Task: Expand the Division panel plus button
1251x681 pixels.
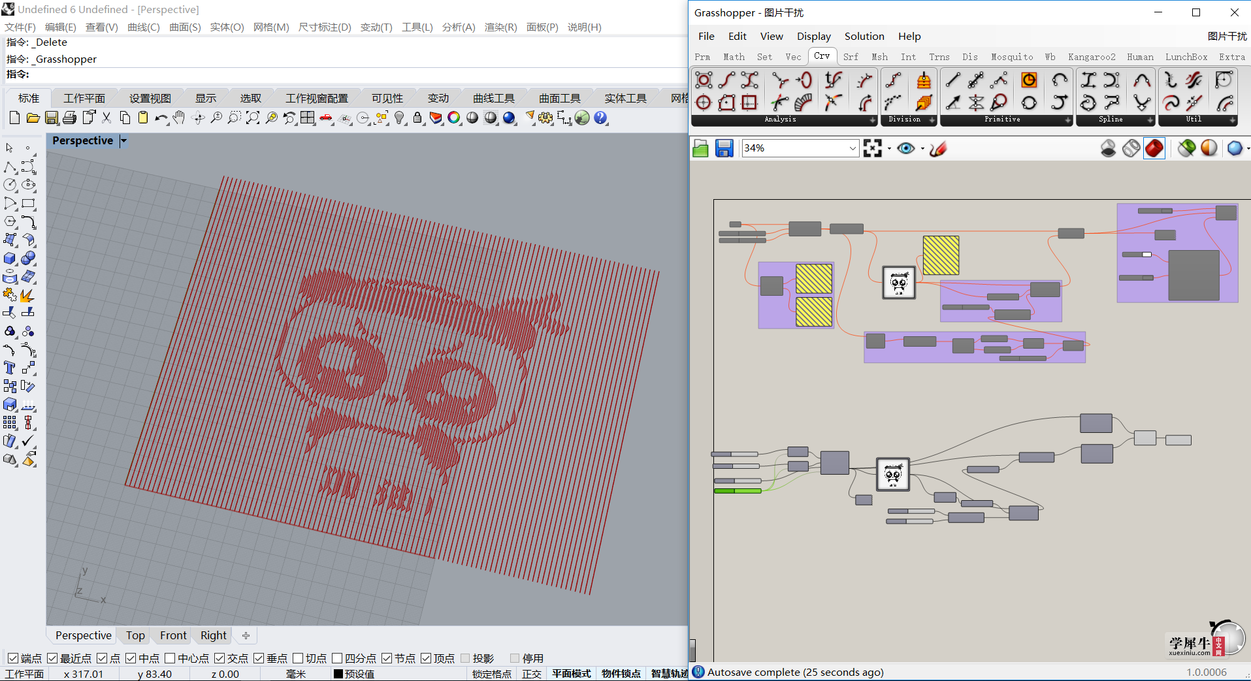Action: [932, 120]
